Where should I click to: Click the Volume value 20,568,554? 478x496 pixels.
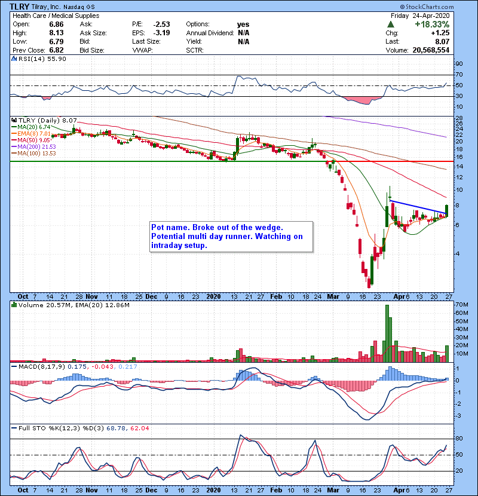click(x=431, y=50)
